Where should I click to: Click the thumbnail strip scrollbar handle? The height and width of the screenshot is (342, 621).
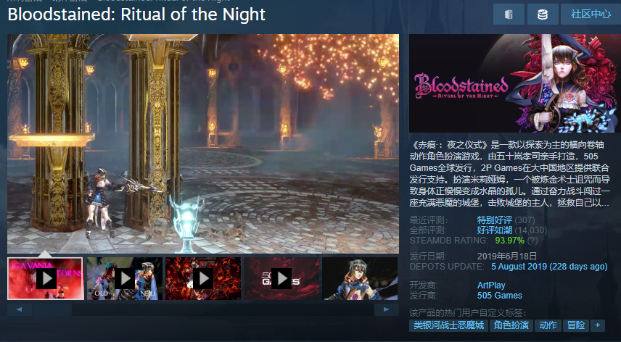[x=52, y=309]
